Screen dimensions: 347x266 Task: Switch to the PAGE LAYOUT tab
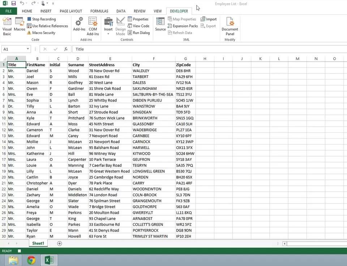pos(71,11)
